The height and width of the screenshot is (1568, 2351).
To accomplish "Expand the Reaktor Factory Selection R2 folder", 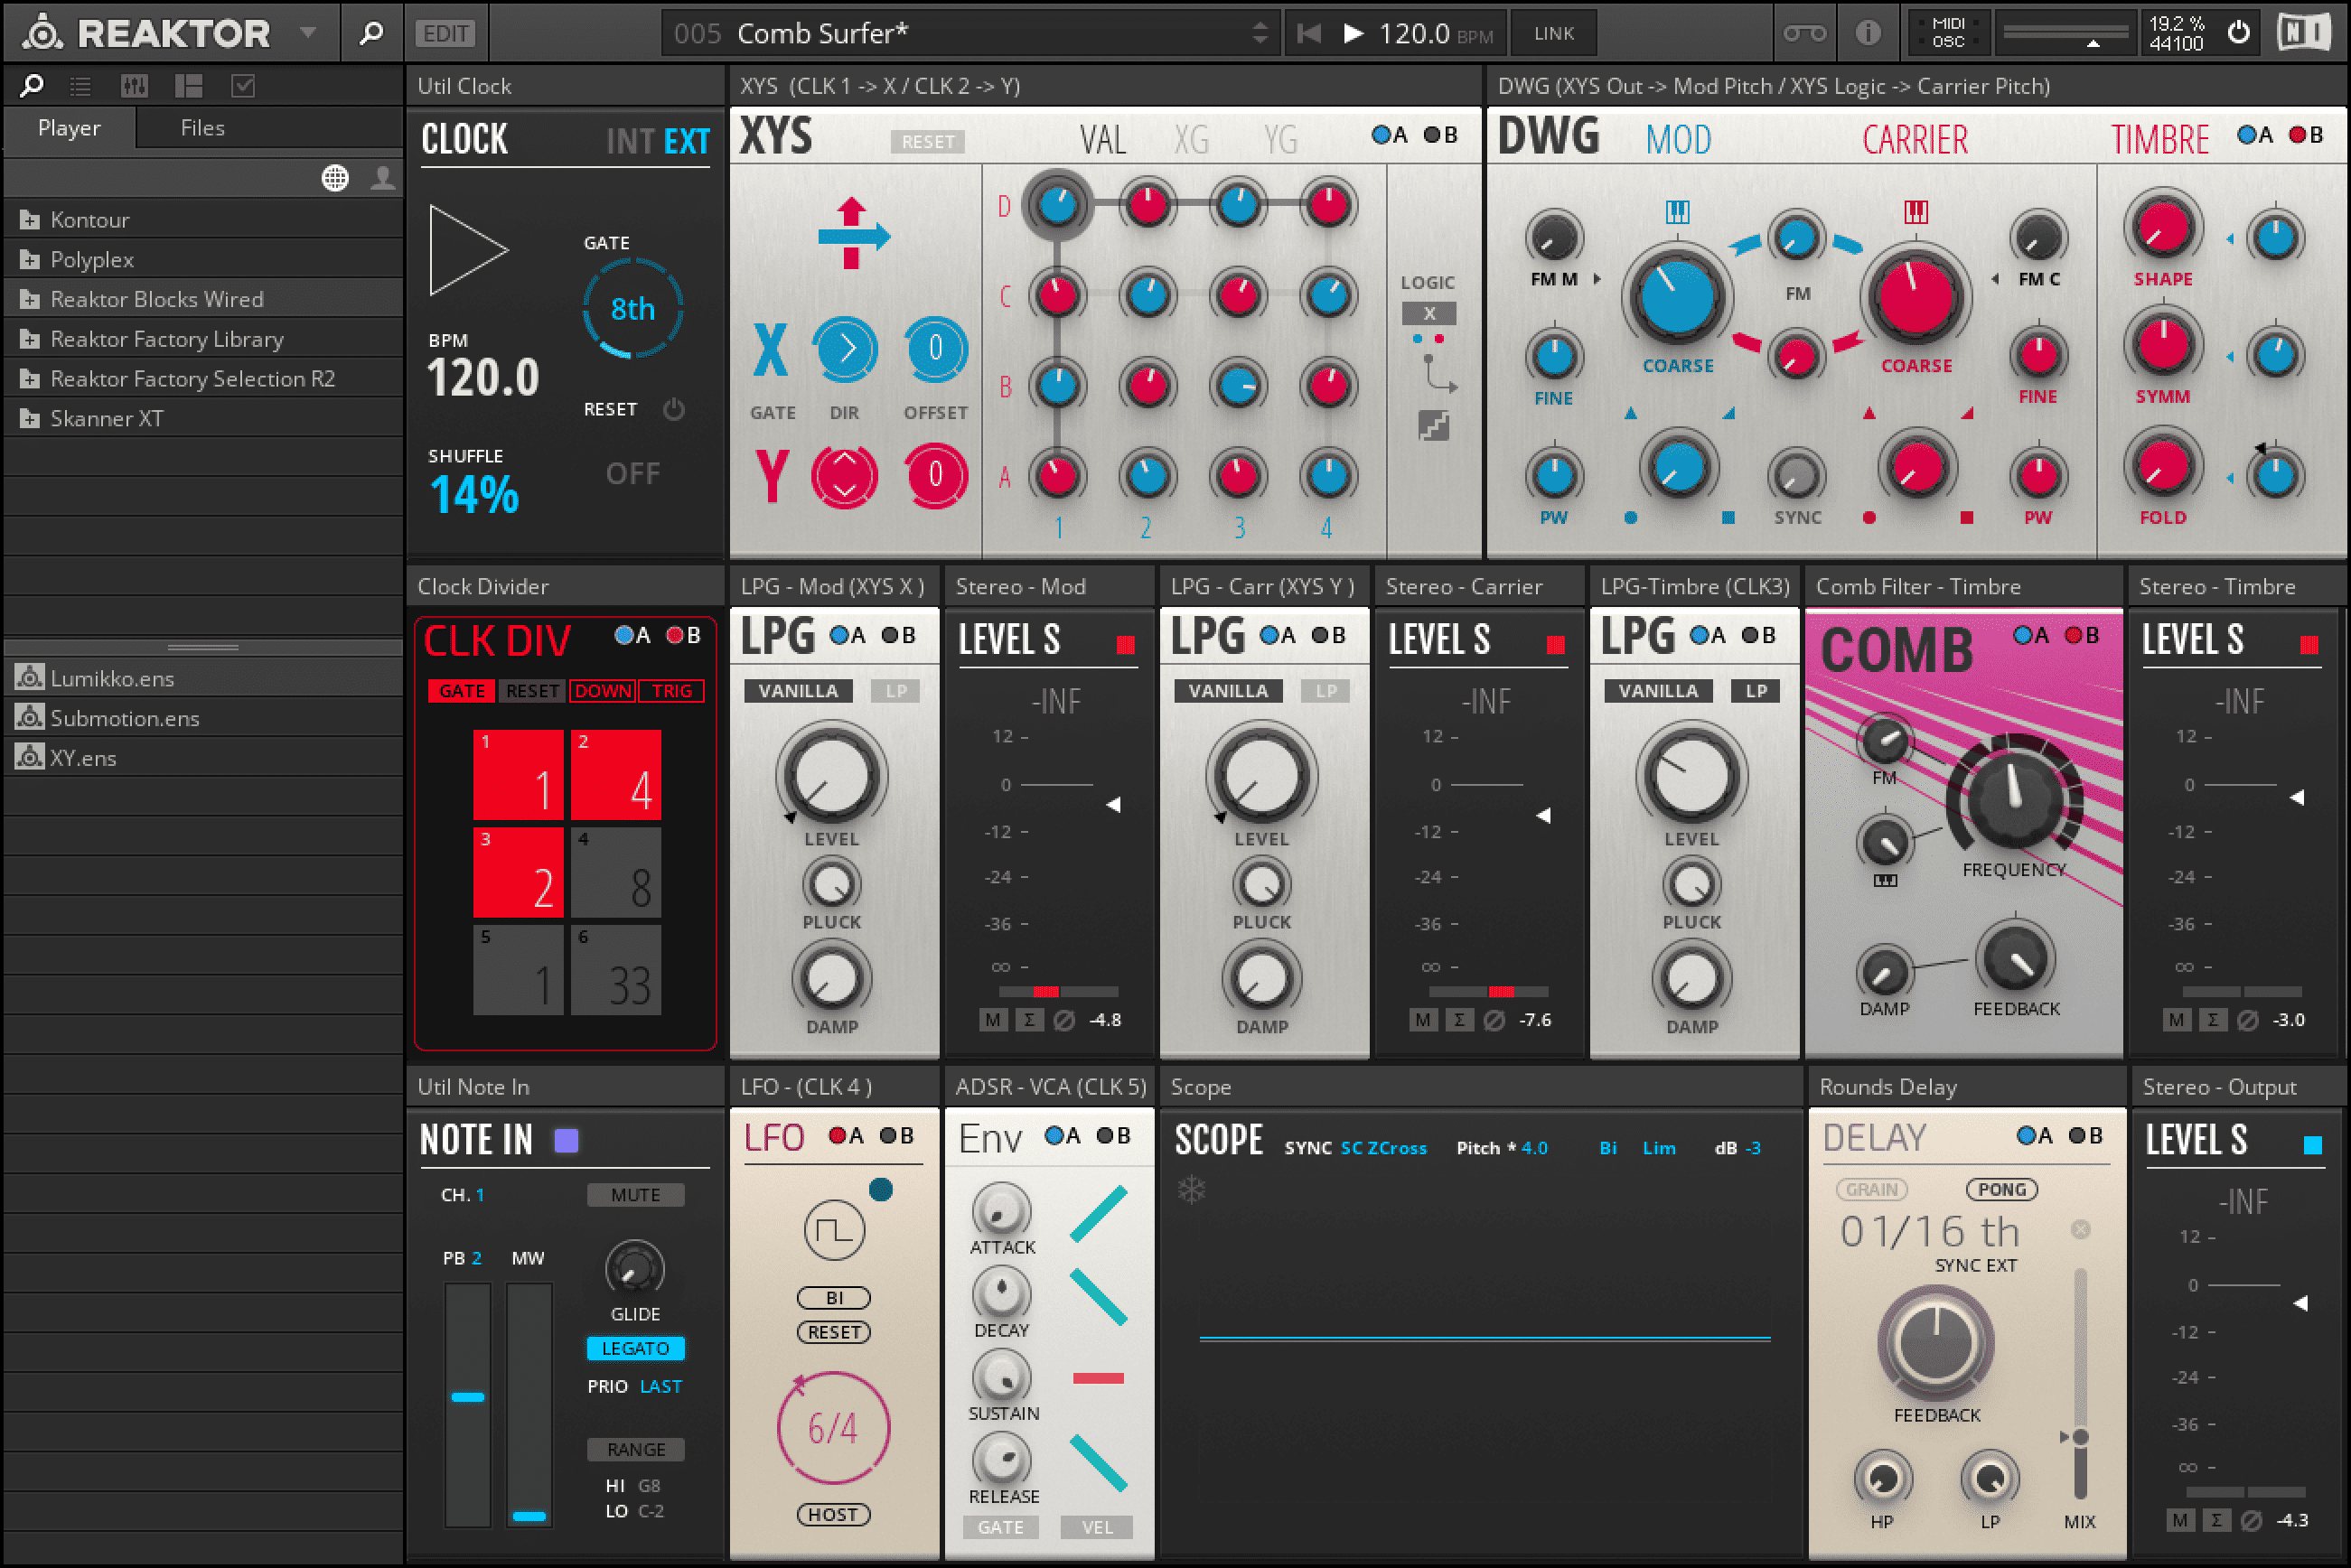I will 30,379.
